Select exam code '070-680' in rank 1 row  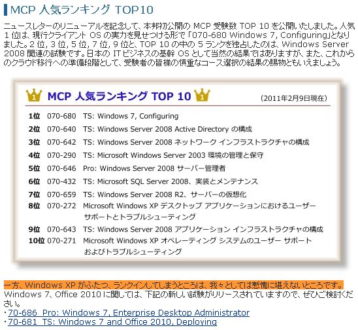[x=61, y=116]
